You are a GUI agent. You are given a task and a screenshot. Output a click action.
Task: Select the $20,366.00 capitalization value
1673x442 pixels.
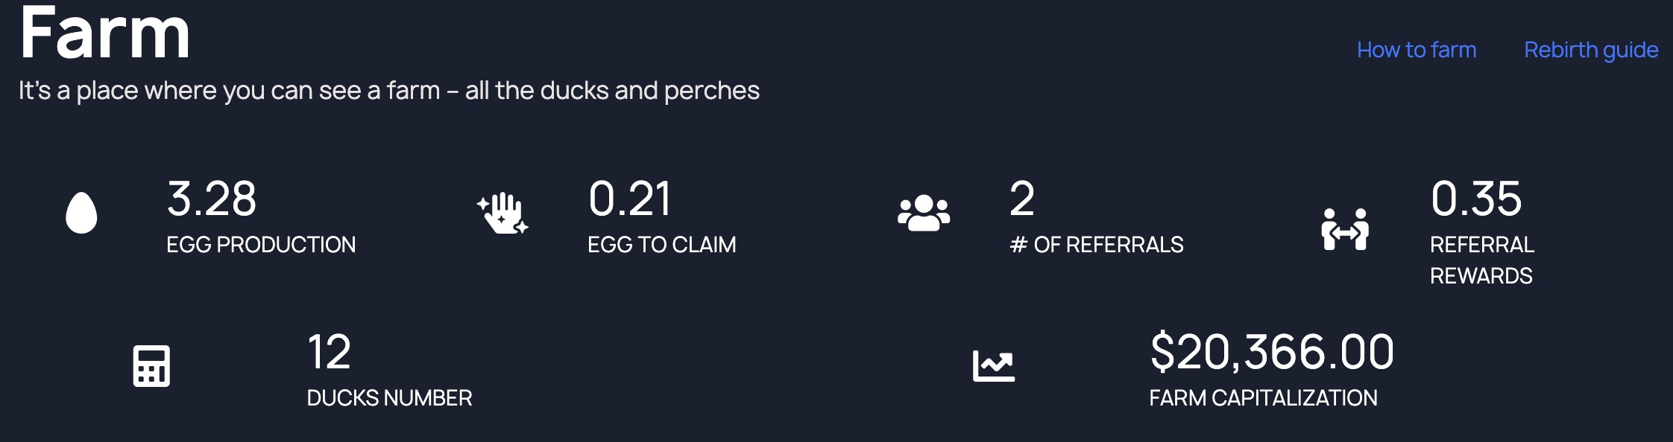coord(1271,352)
